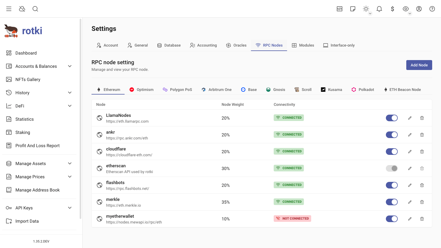Expand Manage Prices menu
The height and width of the screenshot is (248, 441).
39,177
